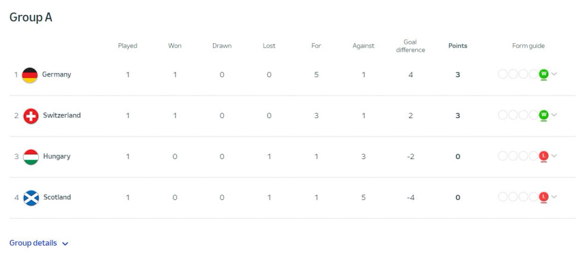Viewport: 583px width, 260px height.
Task: Click the Switzerland flag icon
Action: click(x=31, y=116)
